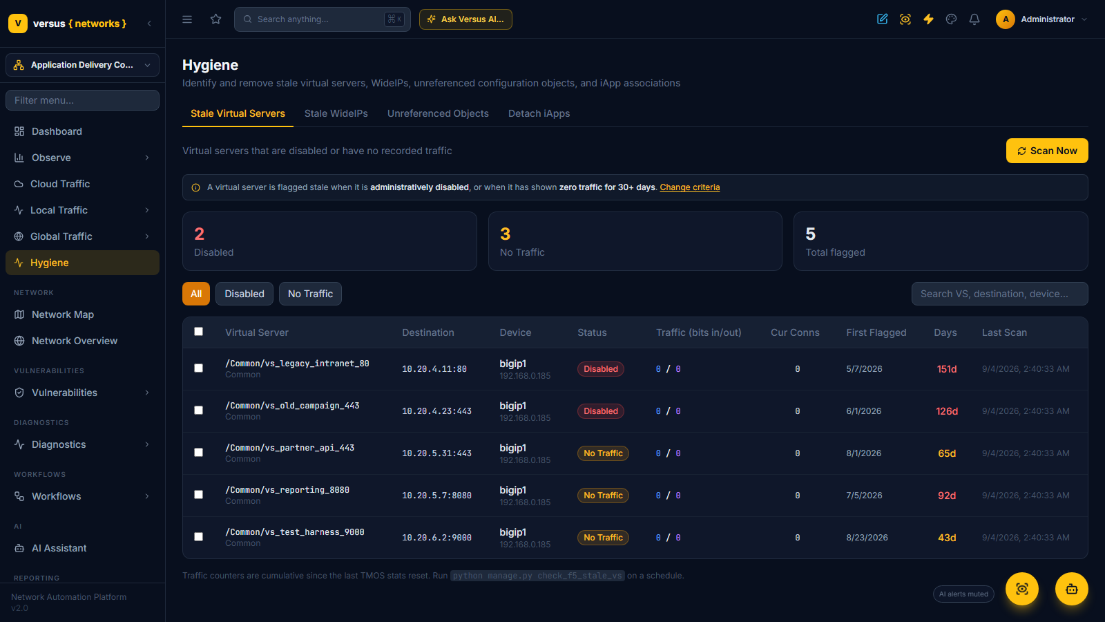Open Network Map in the sidebar
The image size is (1105, 622).
coord(82,314)
